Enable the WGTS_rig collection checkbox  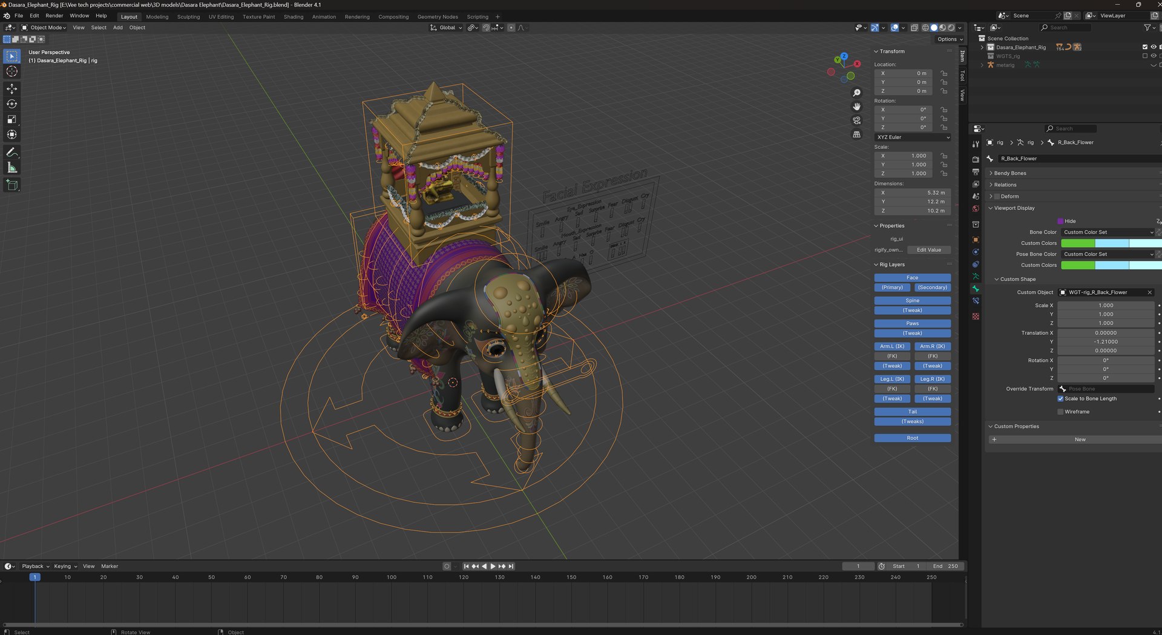pyautogui.click(x=1144, y=56)
